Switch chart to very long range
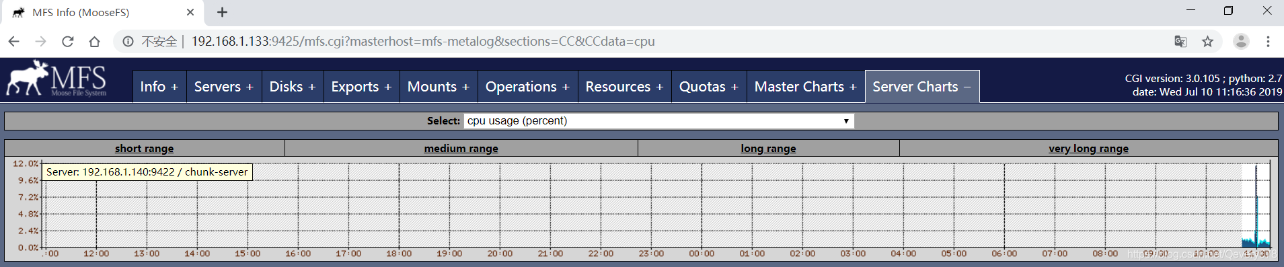Viewport: 1284px width, 267px height. pos(1088,149)
